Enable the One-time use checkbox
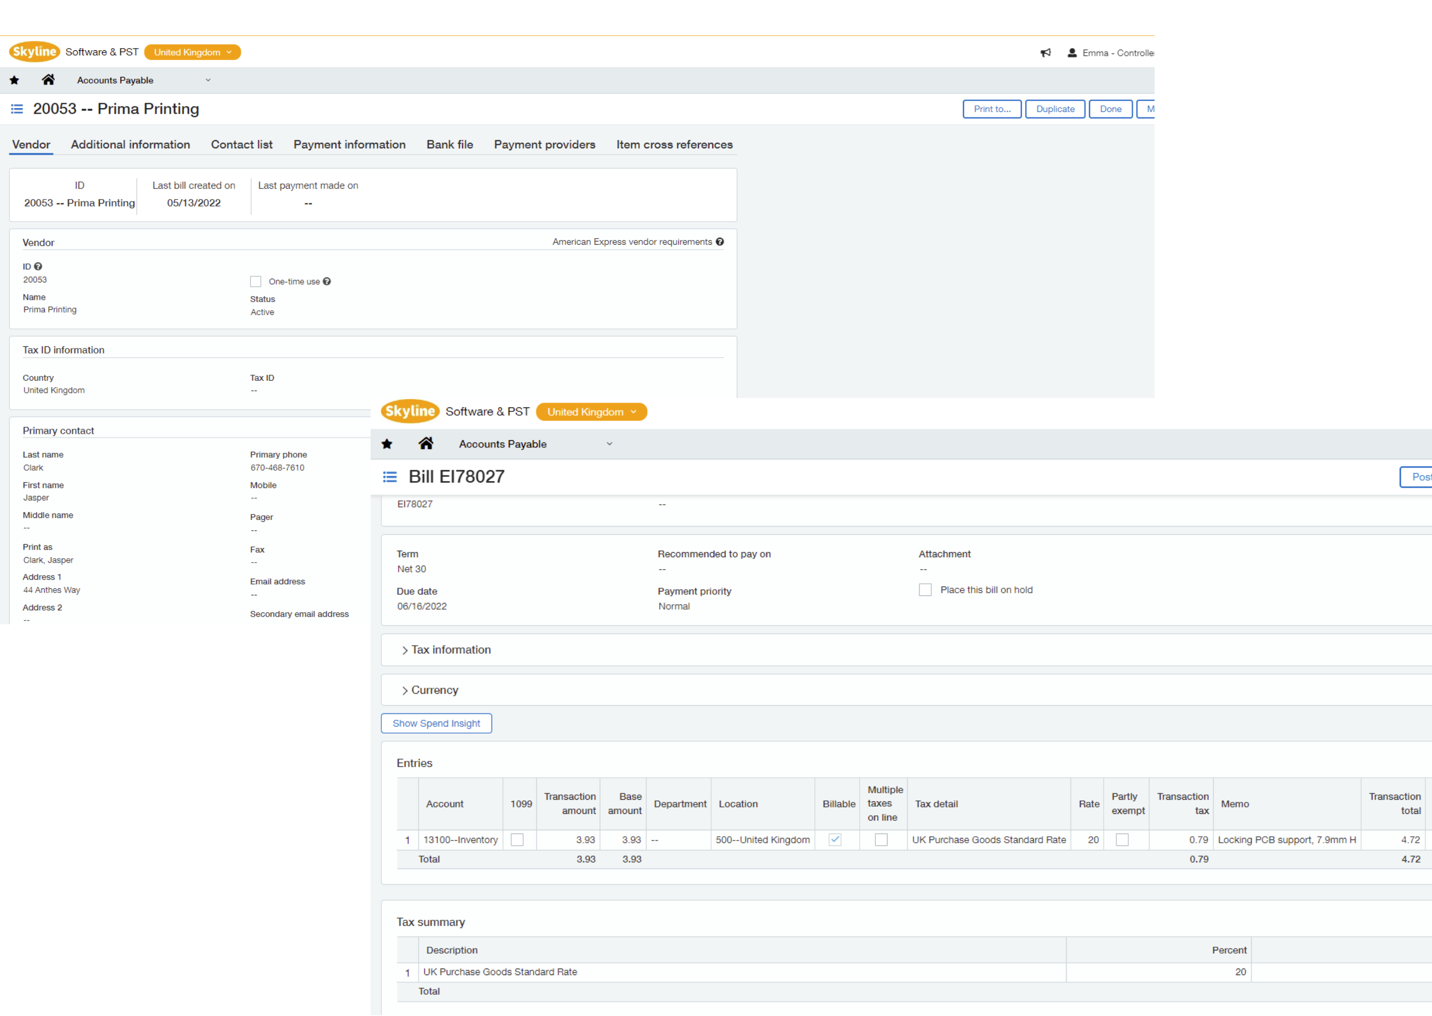The height and width of the screenshot is (1016, 1432). 256,281
